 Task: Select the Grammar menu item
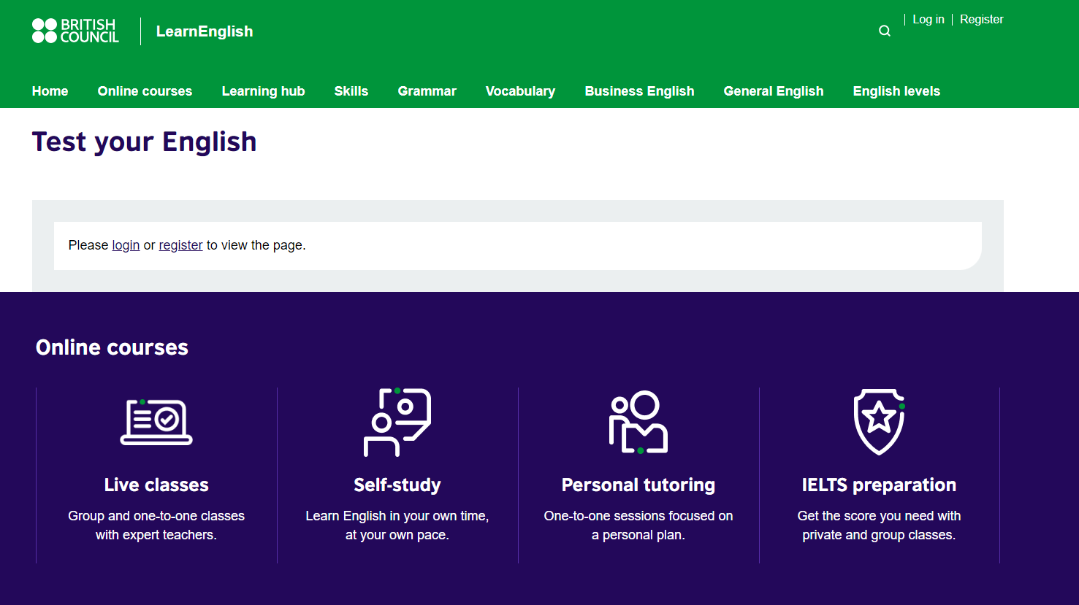pos(427,91)
